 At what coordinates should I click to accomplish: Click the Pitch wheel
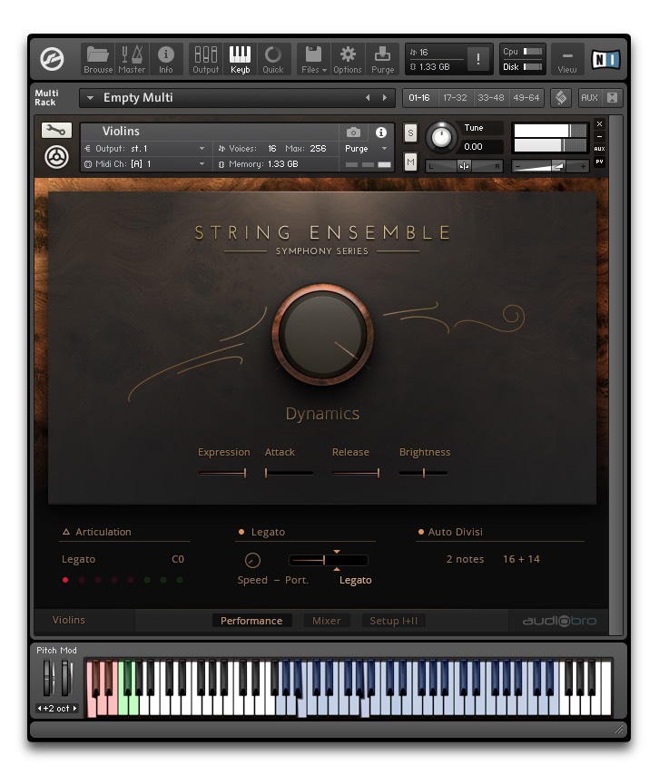click(48, 678)
